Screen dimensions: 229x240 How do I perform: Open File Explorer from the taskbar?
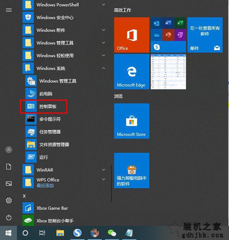(x=60, y=233)
